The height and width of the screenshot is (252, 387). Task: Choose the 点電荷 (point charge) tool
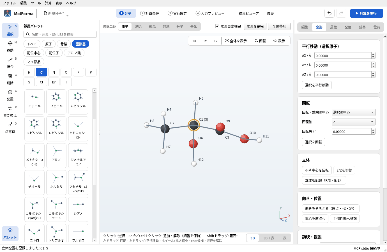[x=10, y=128]
